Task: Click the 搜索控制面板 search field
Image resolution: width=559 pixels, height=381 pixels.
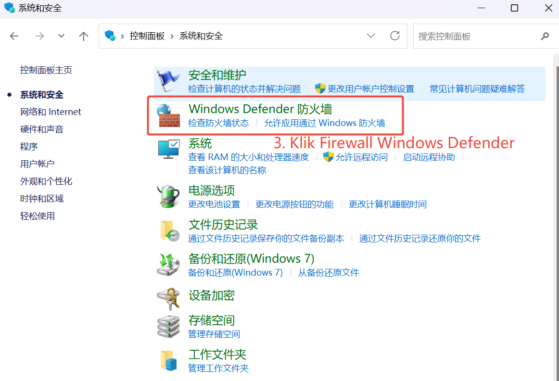Action: (x=477, y=36)
